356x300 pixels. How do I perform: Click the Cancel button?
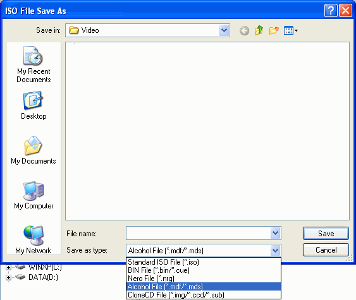point(326,250)
